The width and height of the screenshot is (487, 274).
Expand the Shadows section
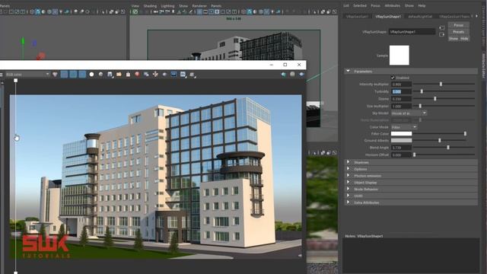click(349, 162)
